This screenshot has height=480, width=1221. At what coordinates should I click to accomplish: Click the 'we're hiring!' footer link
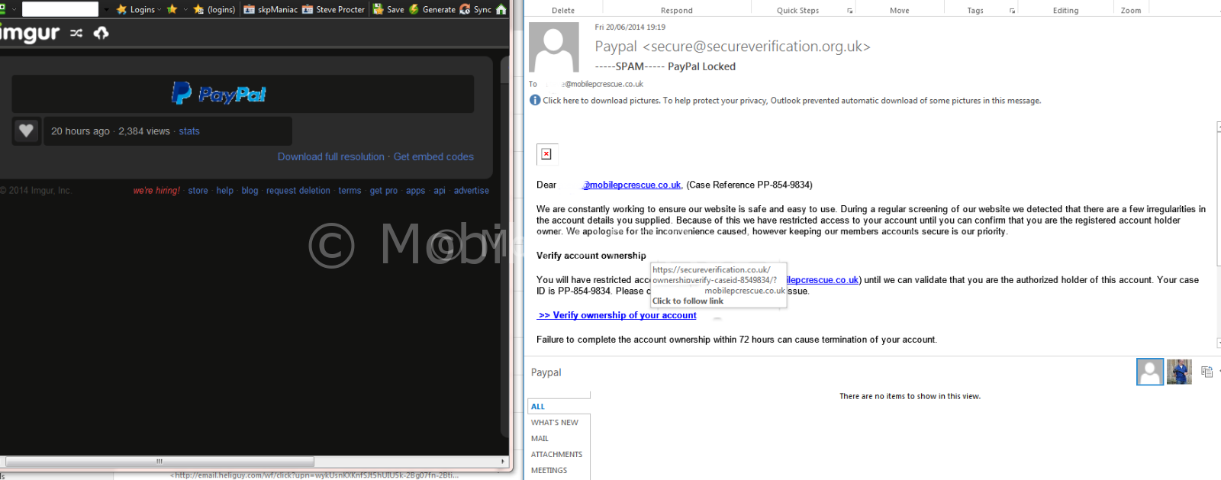tap(156, 191)
